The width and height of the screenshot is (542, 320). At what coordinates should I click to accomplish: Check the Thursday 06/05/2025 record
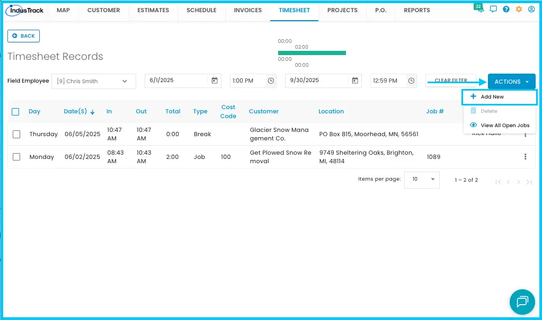(16, 134)
